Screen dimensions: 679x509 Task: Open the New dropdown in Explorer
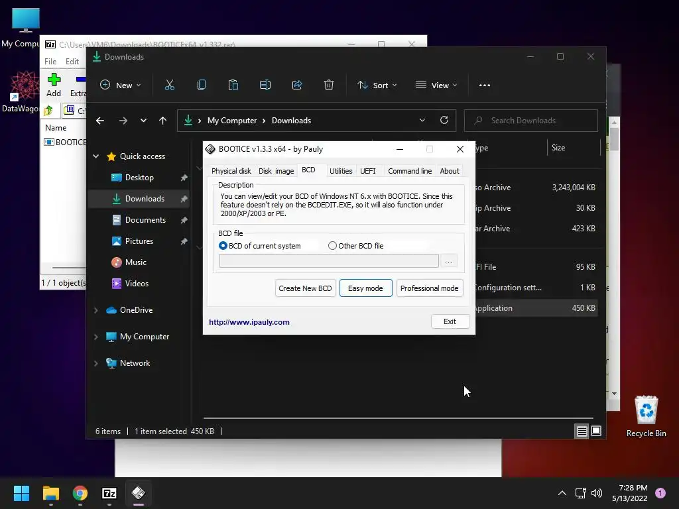tap(121, 85)
